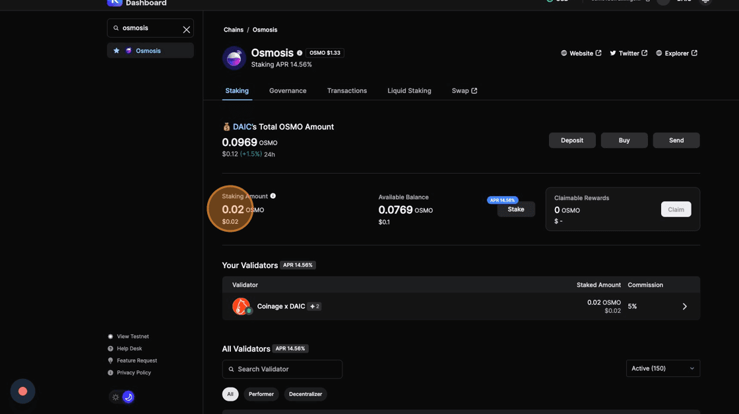This screenshot has height=414, width=739.
Task: Open the Explorer external link
Action: (x=676, y=53)
